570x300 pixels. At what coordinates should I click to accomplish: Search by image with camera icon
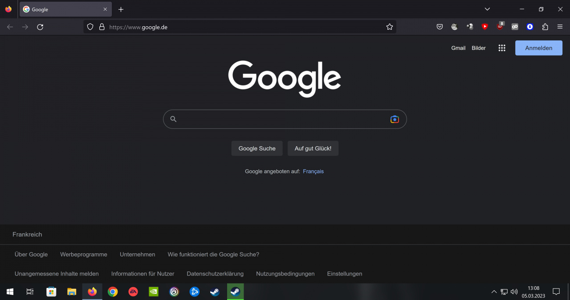click(395, 119)
